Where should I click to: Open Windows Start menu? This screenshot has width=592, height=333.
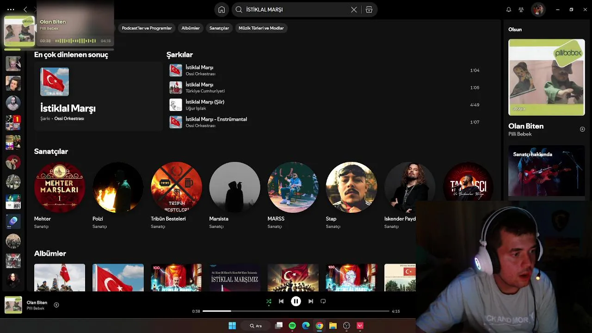click(232, 326)
